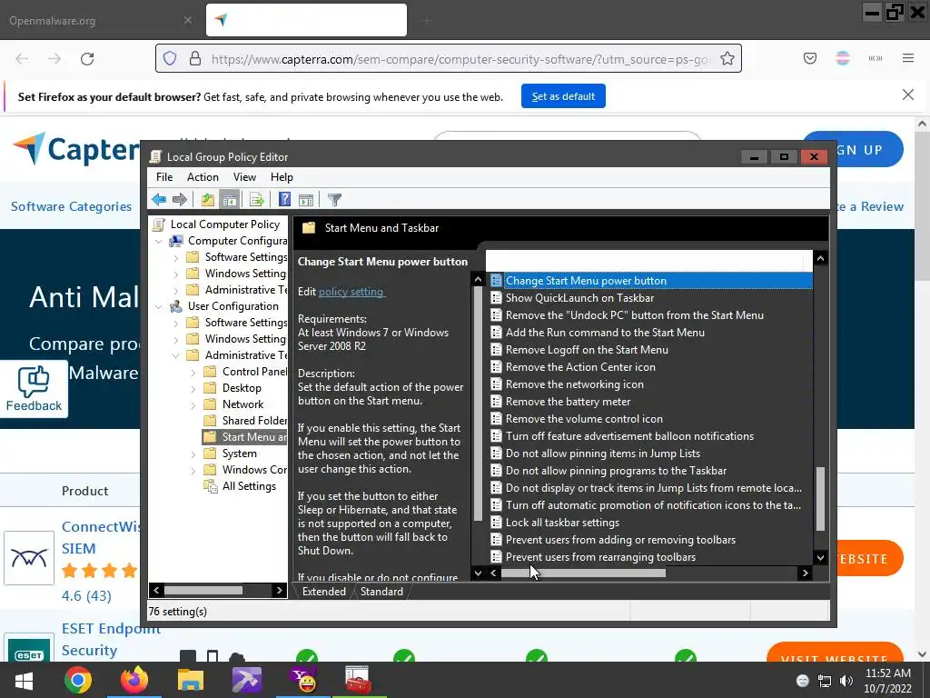The image size is (930, 698).
Task: Switch to the Standard tab
Action: (381, 591)
